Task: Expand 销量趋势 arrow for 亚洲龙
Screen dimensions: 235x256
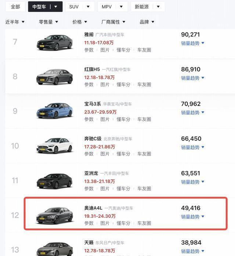Action: tap(203, 182)
